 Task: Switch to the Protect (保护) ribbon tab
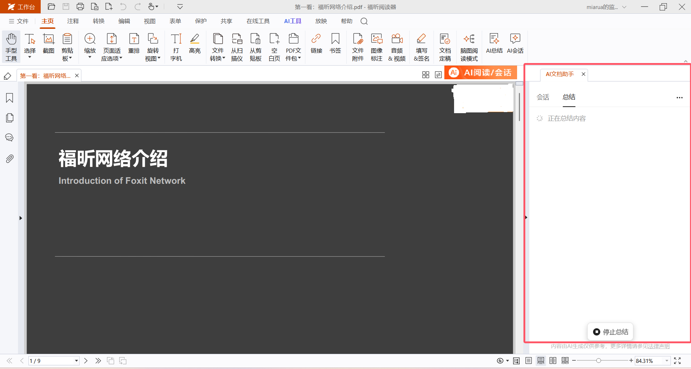[x=201, y=21]
